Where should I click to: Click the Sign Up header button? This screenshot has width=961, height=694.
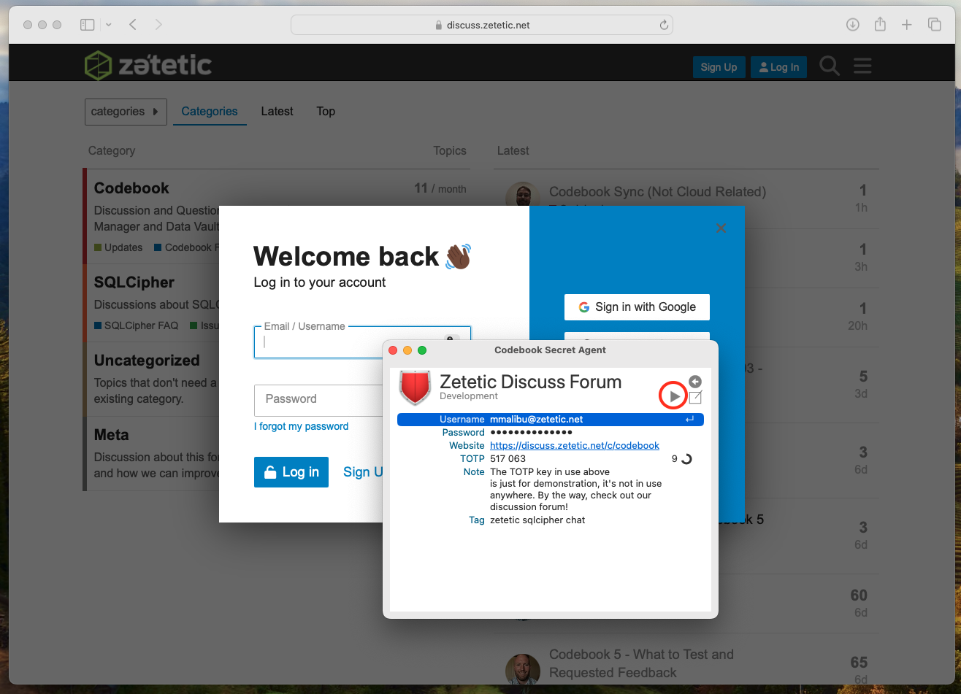[719, 67]
